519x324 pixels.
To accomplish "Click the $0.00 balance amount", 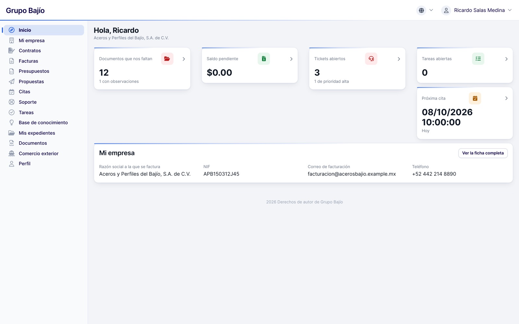I will pos(219,73).
